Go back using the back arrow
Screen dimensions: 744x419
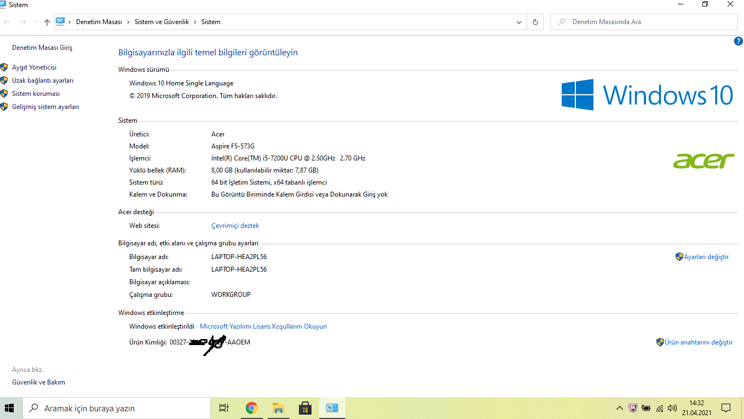pyautogui.click(x=7, y=22)
